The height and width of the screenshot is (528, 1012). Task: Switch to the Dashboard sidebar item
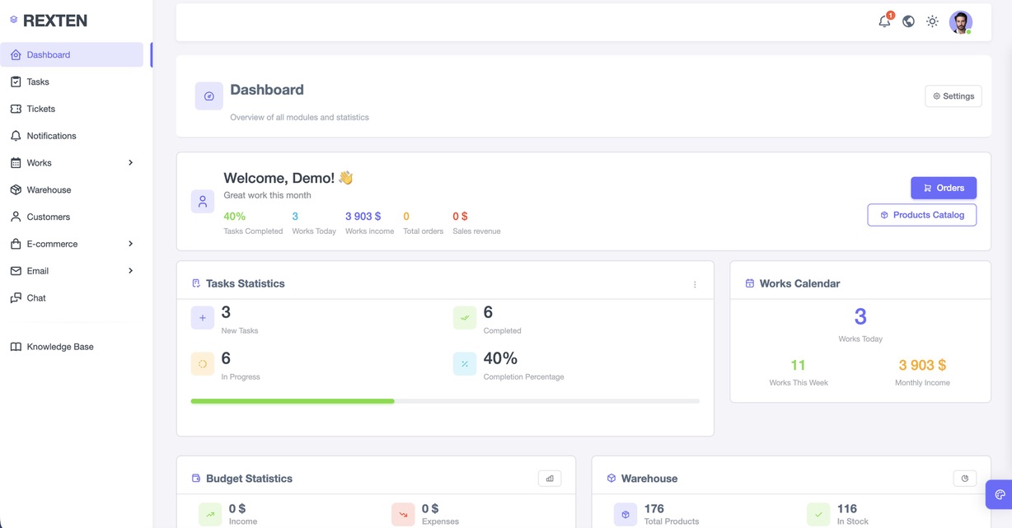[x=49, y=54]
